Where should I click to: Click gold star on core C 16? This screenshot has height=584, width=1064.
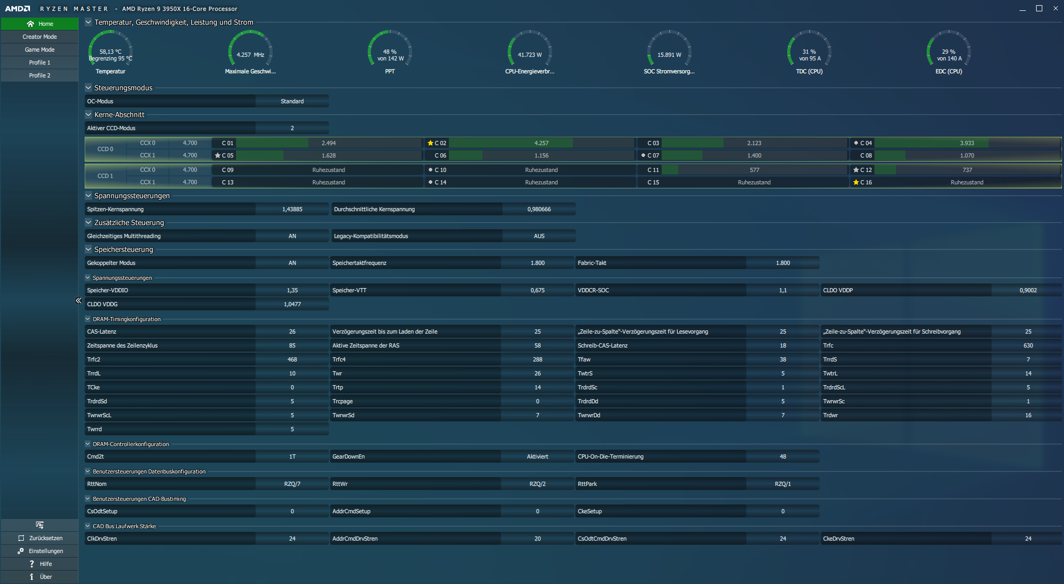[856, 182]
